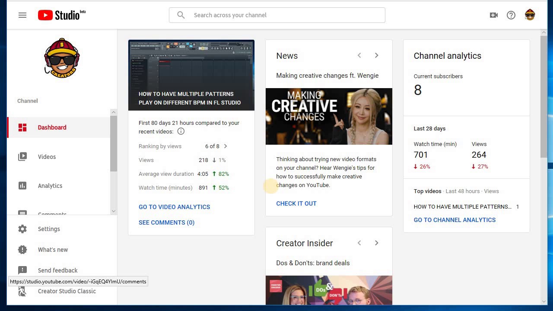Viewport: 553px width, 311px height.
Task: Click the main page vertical scrollbar thumb
Action: pyautogui.click(x=543, y=97)
